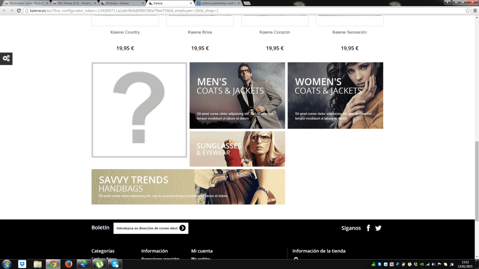The height and width of the screenshot is (269, 479).
Task: Click the browser address bar URL
Action: click(x=124, y=10)
